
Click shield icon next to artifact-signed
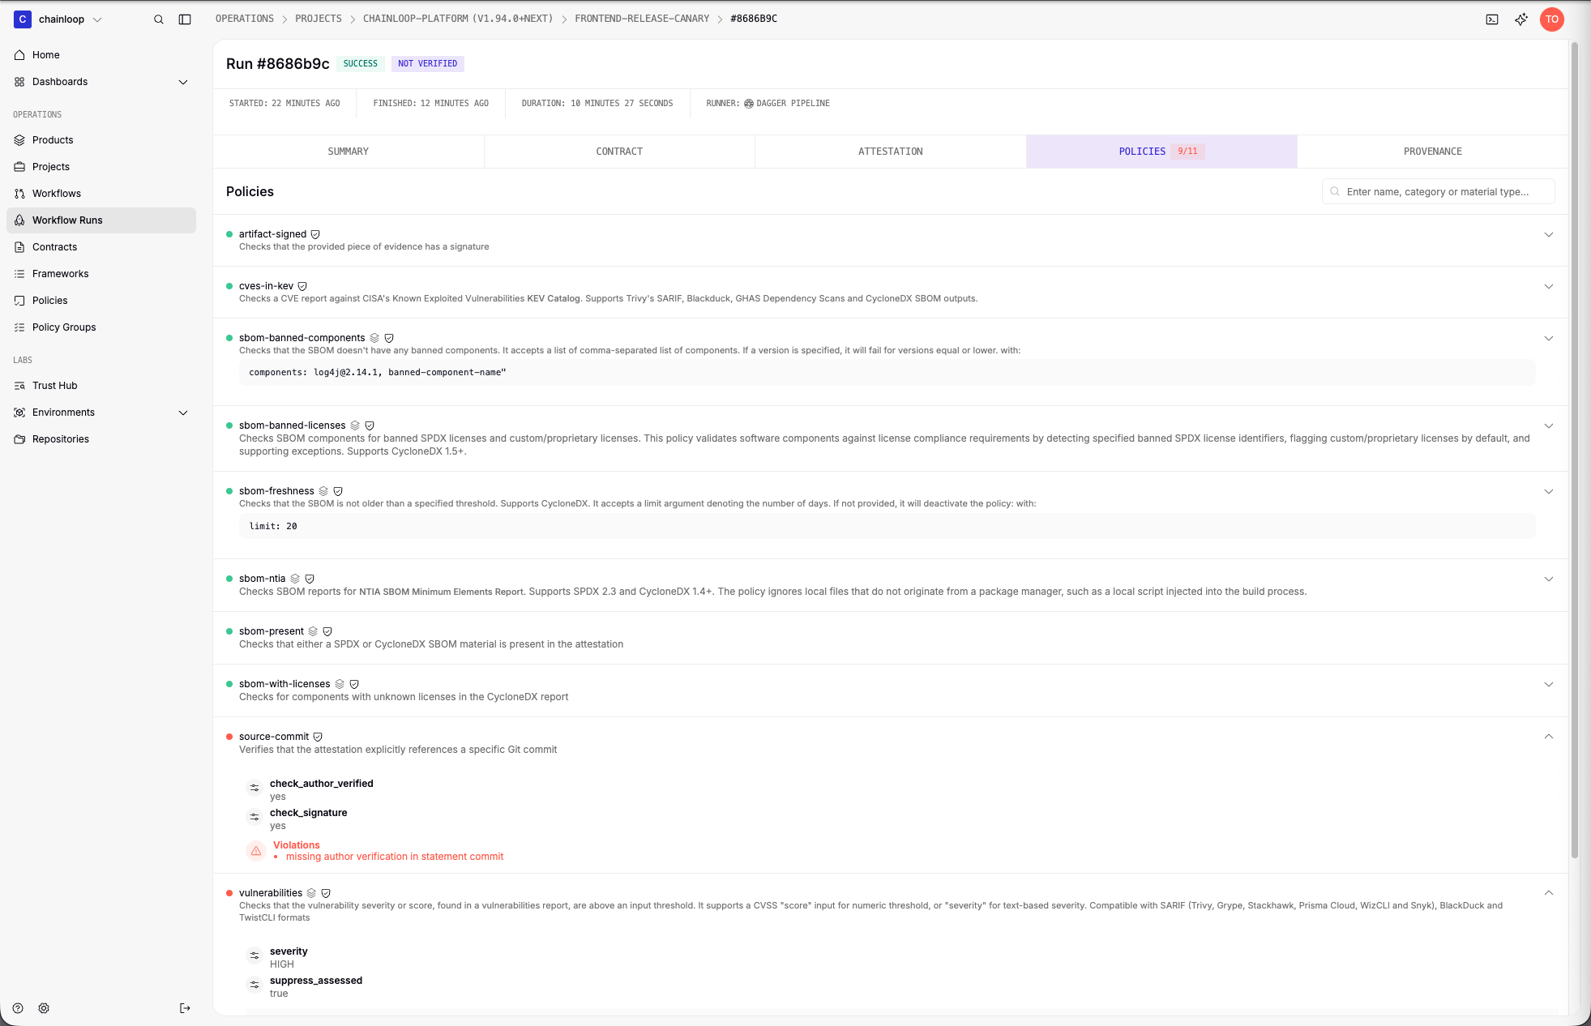point(315,234)
